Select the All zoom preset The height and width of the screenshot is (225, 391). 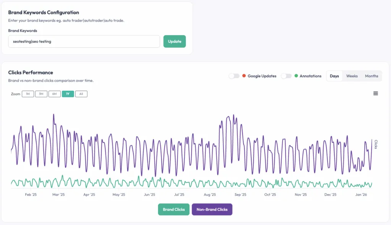click(81, 93)
